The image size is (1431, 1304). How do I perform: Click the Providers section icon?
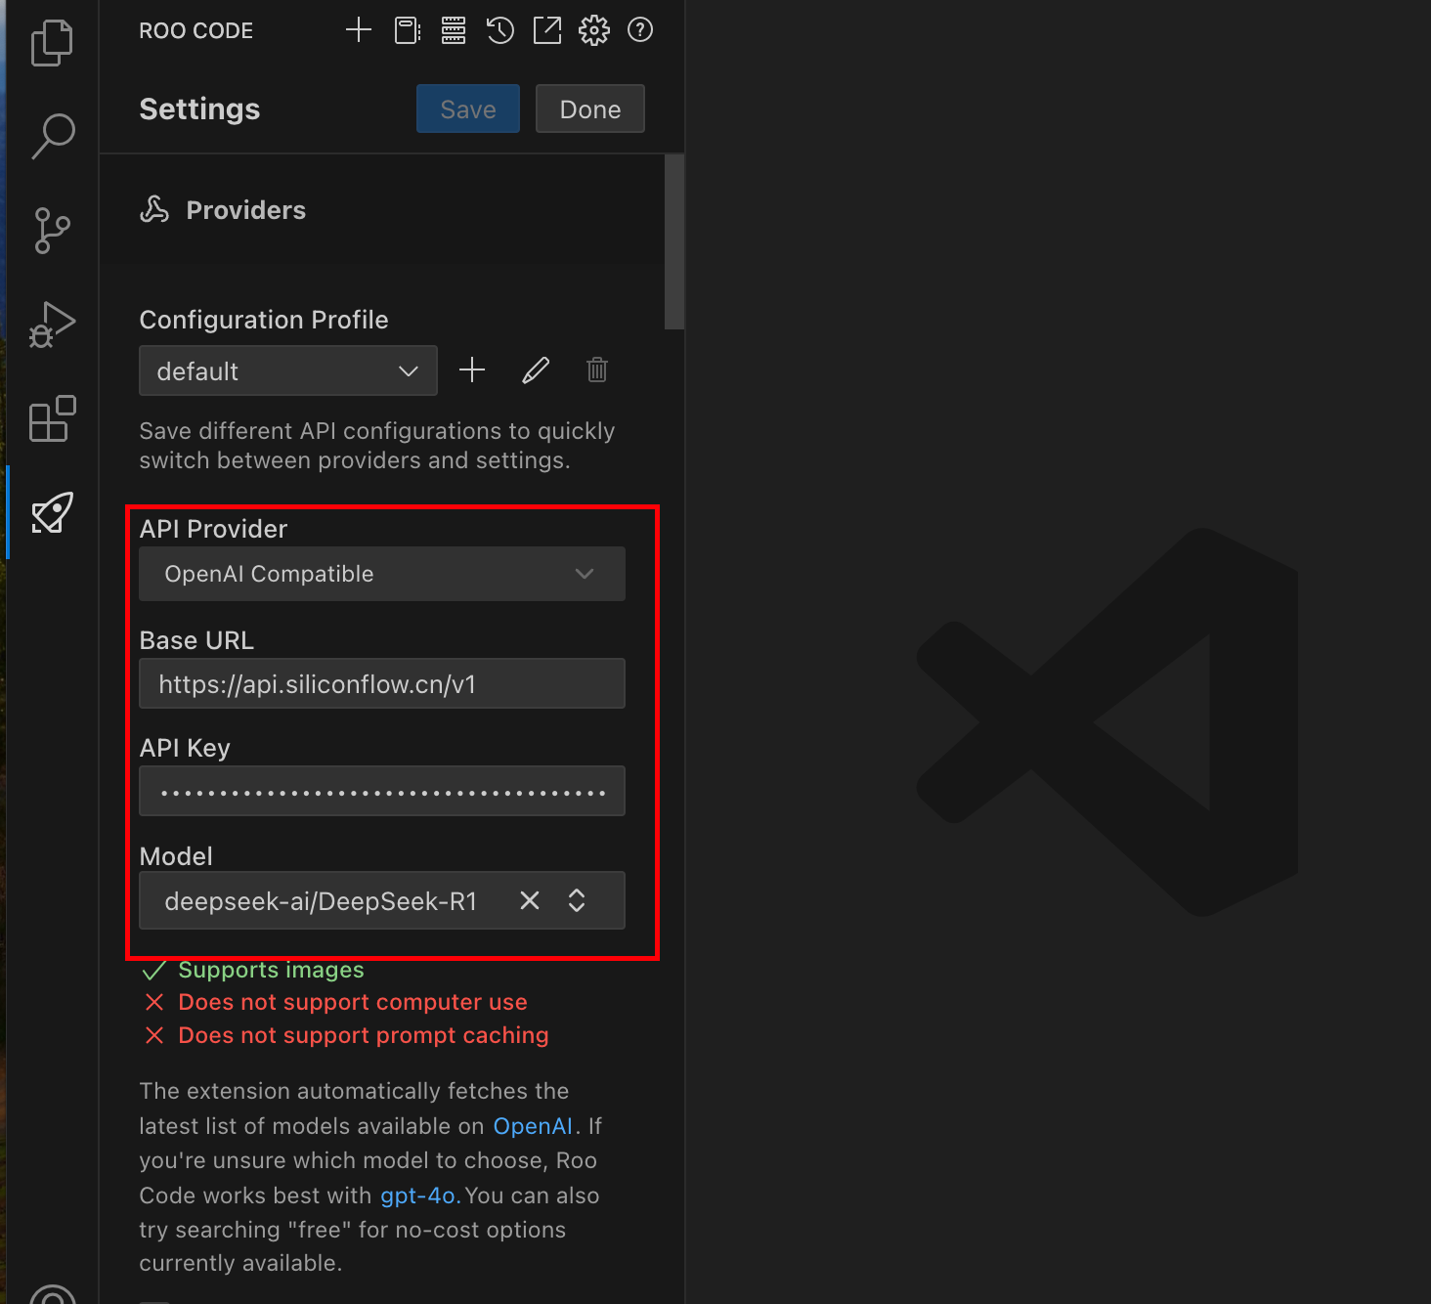(x=154, y=209)
